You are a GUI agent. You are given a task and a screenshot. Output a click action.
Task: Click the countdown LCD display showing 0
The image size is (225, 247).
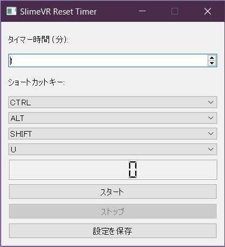coord(113,170)
